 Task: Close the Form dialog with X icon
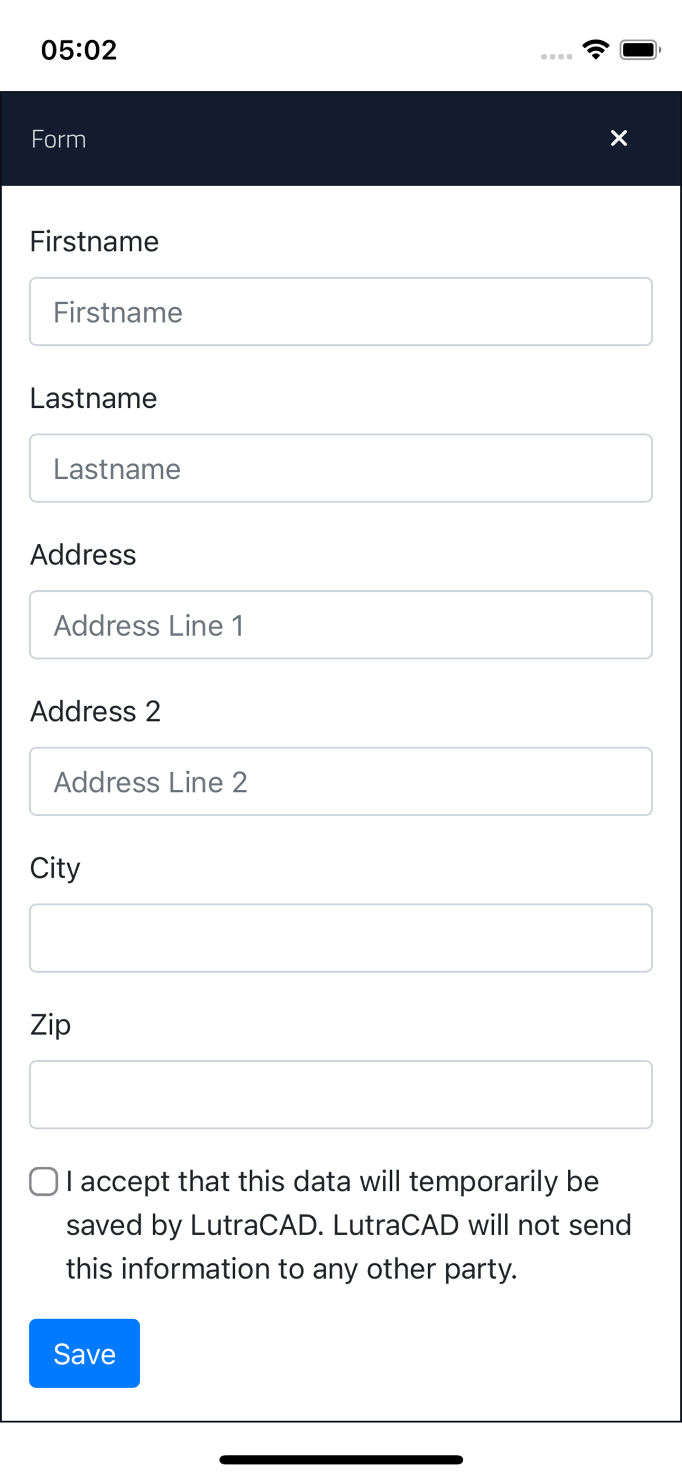coord(618,138)
